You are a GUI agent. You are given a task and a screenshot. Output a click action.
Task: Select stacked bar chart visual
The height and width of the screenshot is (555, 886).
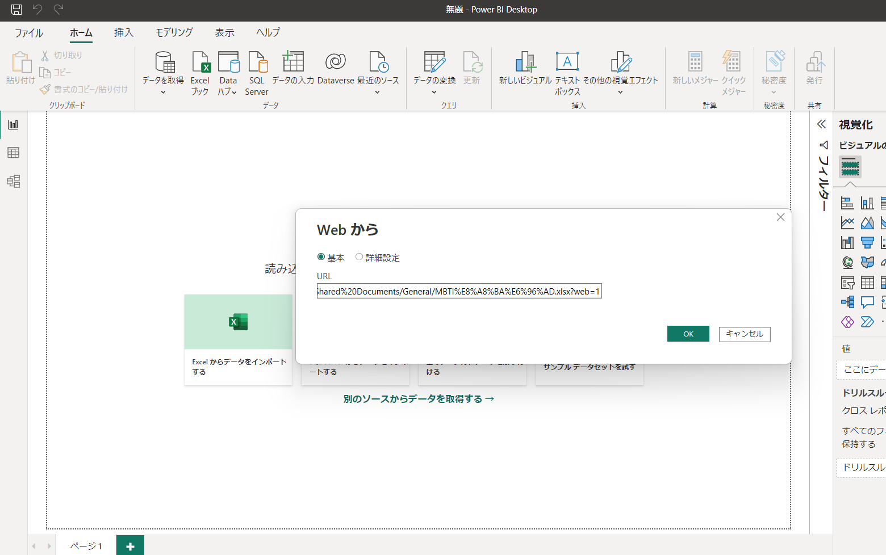coord(847,203)
